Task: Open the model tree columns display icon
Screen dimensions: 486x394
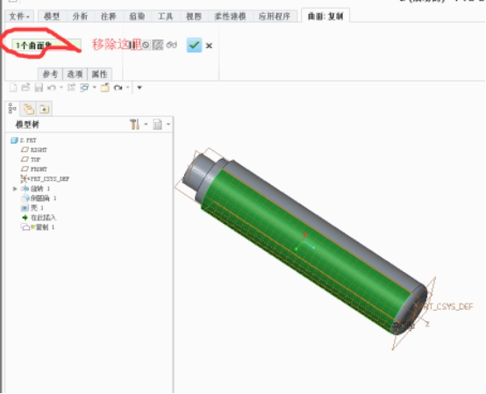Action: [x=157, y=125]
